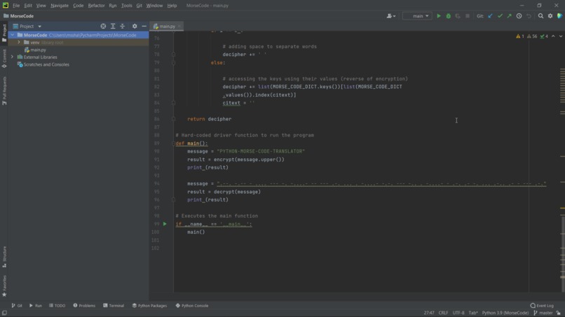This screenshot has height=317, width=565.
Task: Click the Debug bug icon
Action: click(448, 16)
